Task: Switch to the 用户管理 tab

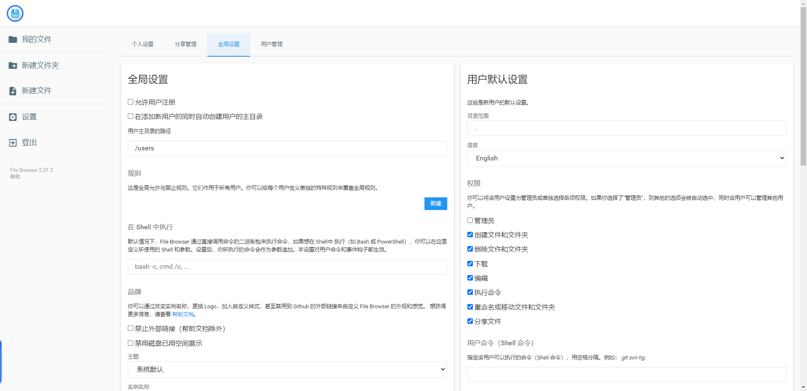Action: pos(271,44)
